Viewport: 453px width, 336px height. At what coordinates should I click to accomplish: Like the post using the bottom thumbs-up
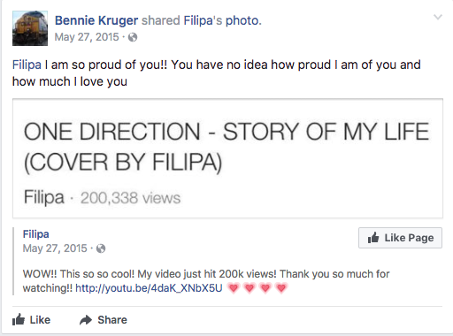click(31, 320)
